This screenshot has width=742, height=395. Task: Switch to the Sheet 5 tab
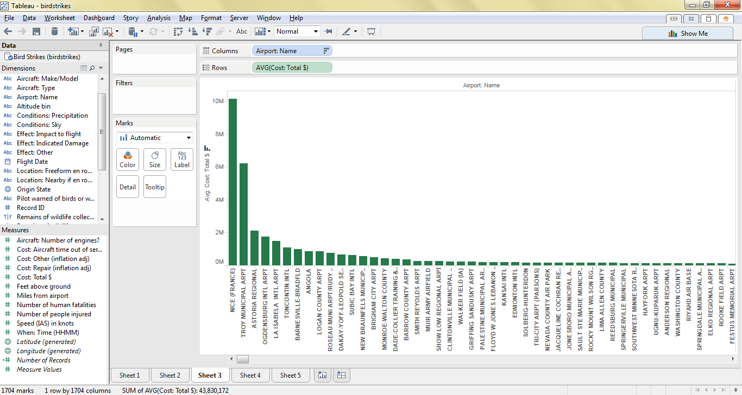(x=291, y=375)
